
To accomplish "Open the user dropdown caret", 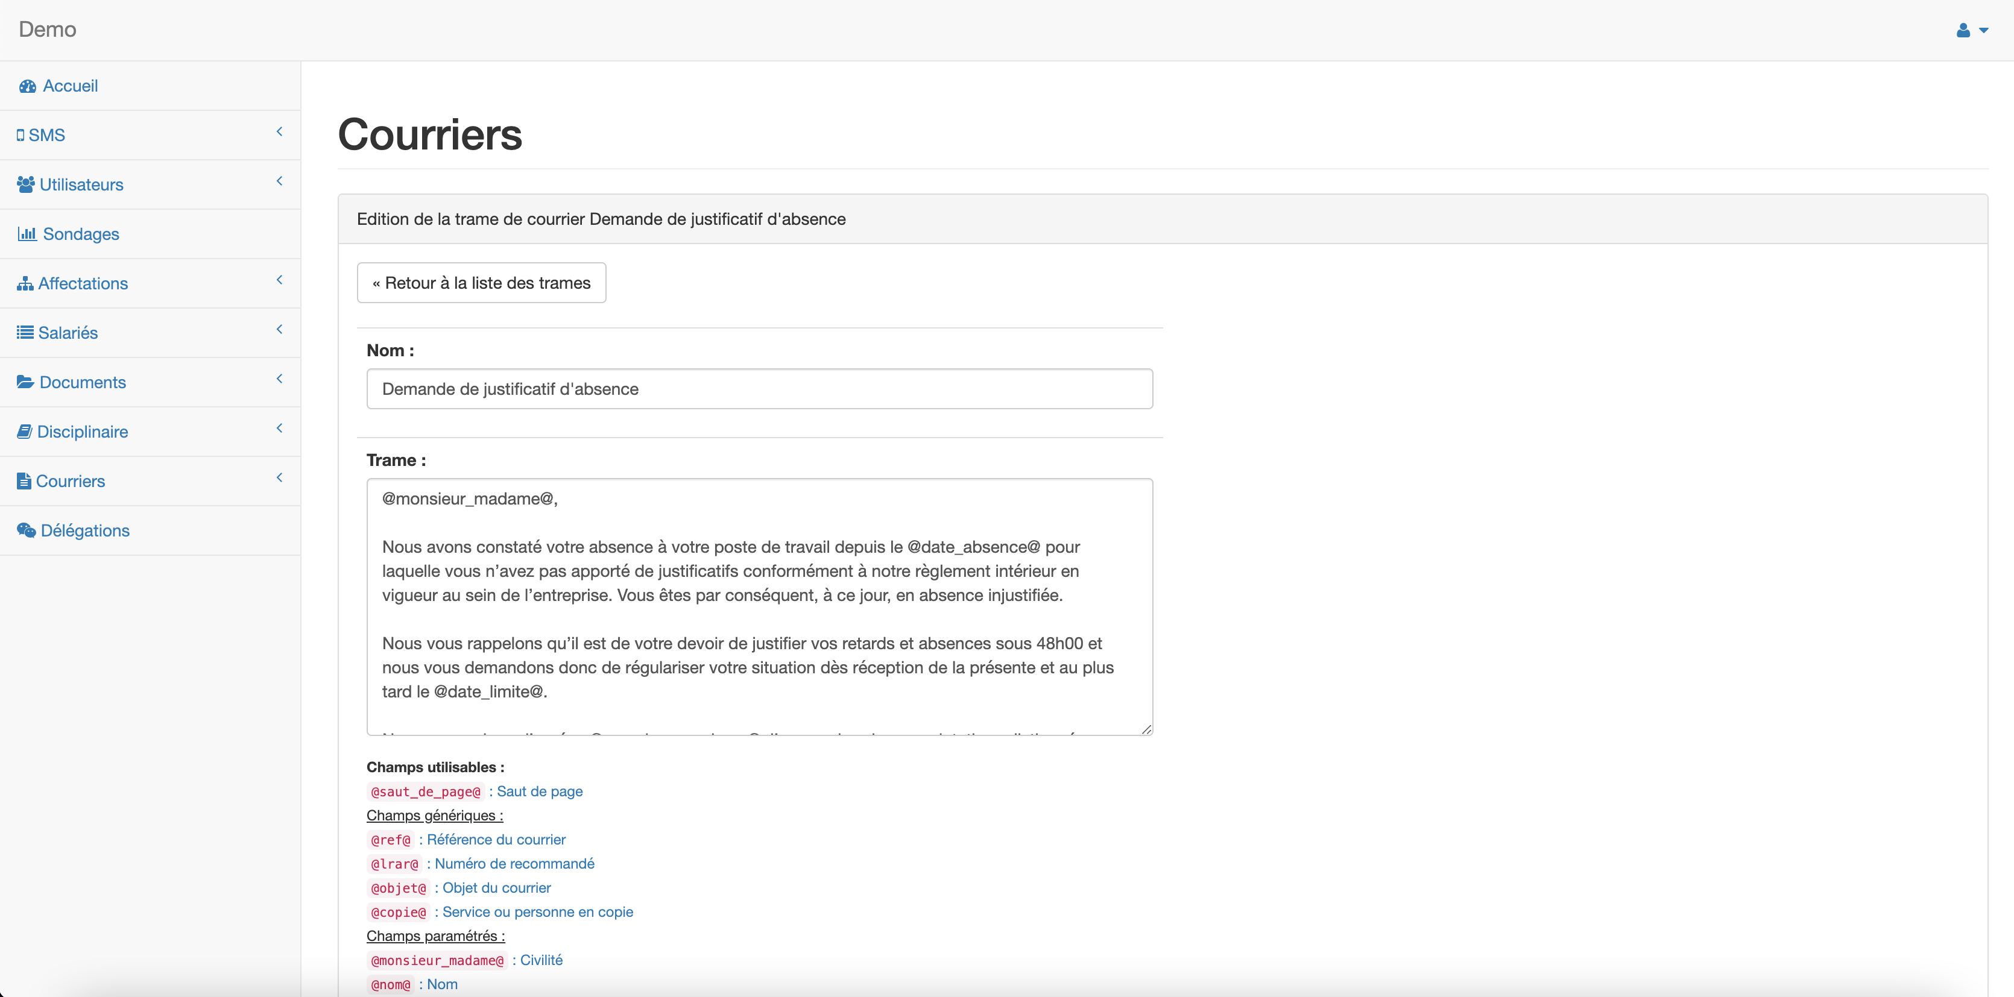I will (x=1983, y=31).
